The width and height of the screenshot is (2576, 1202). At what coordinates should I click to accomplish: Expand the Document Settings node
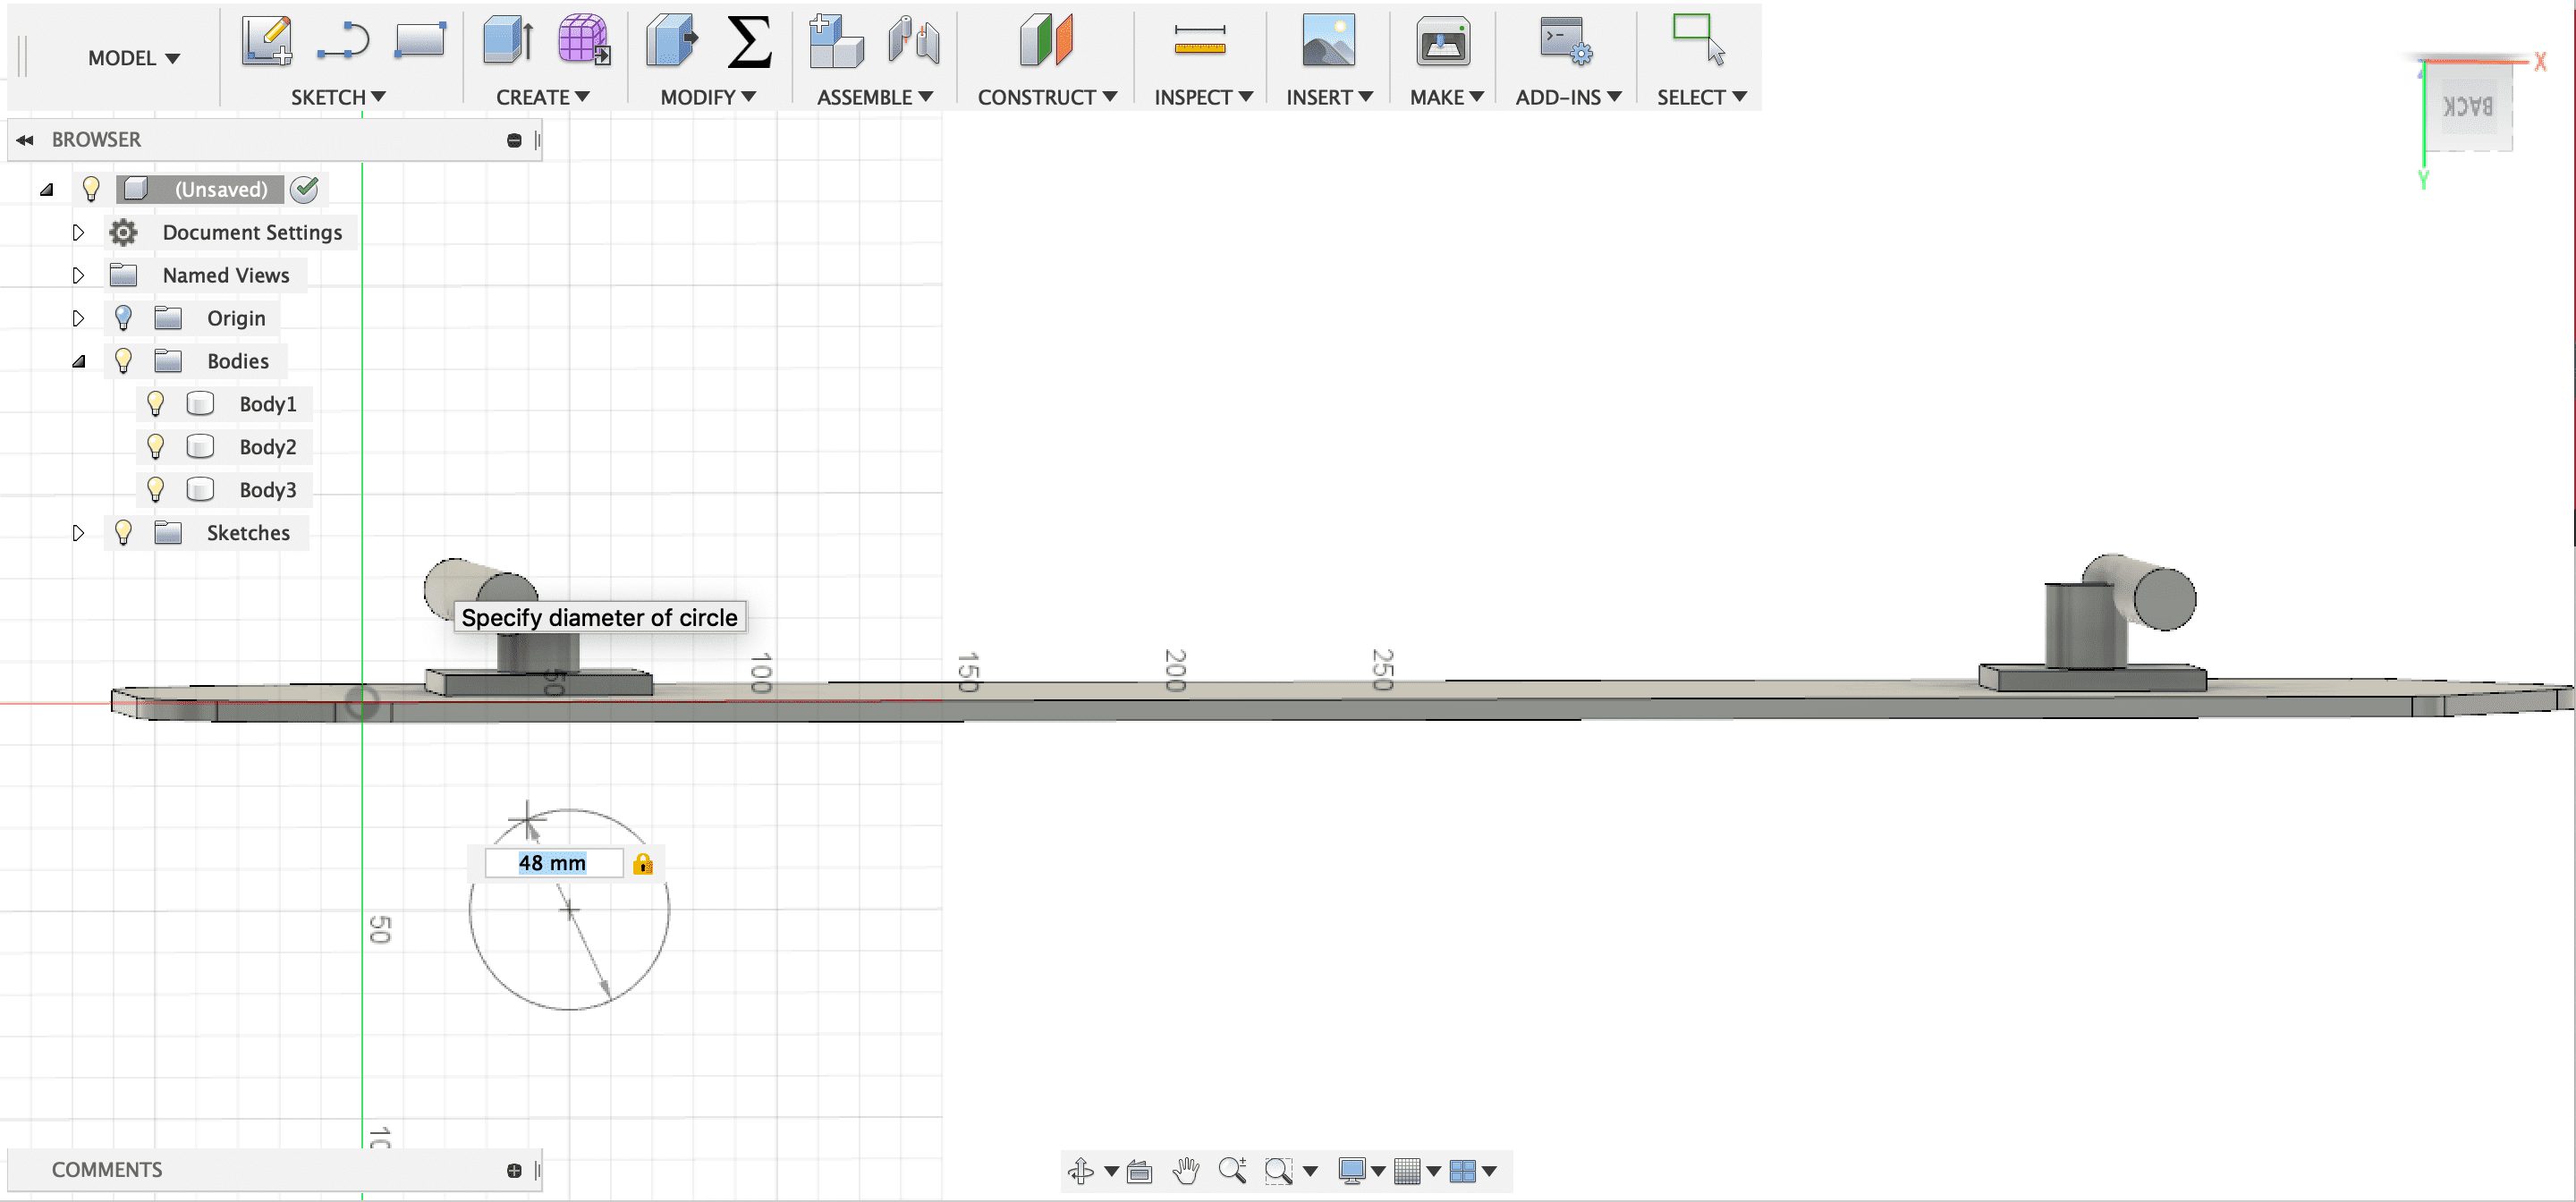(x=78, y=233)
